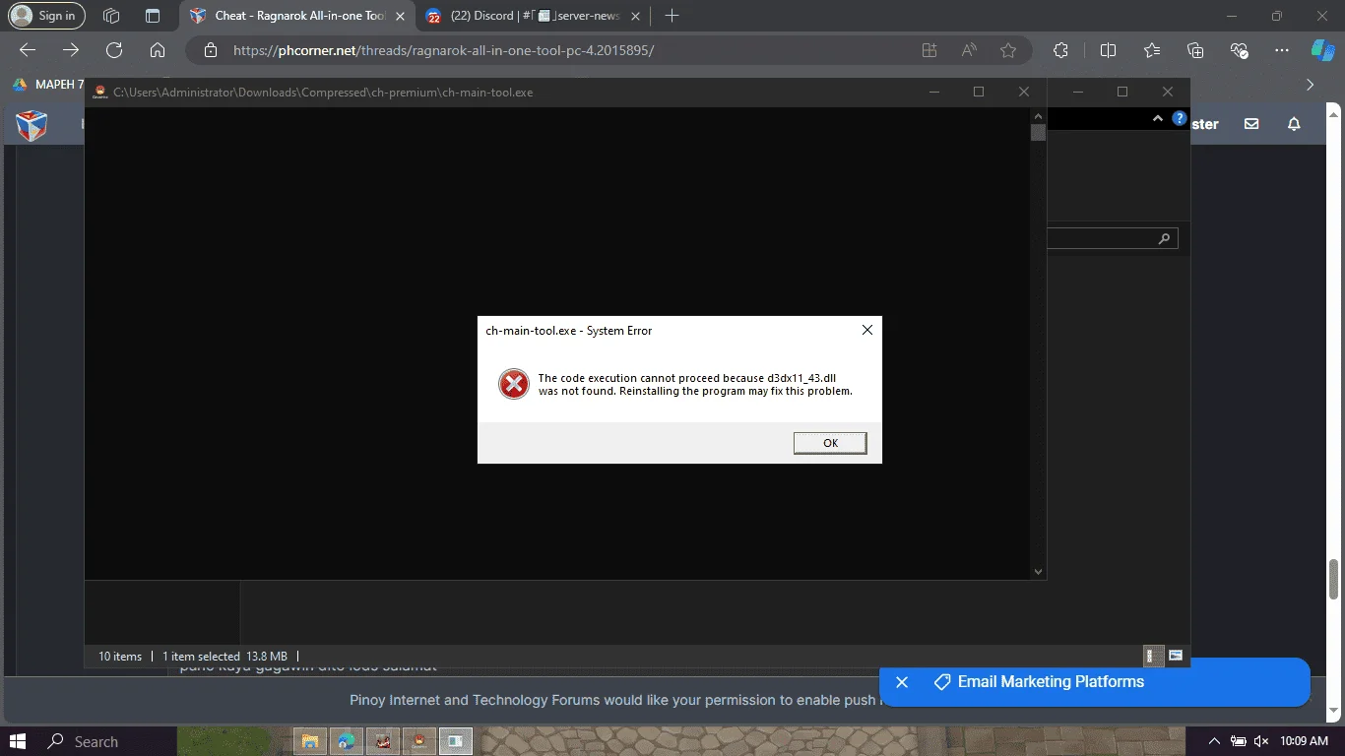Viewport: 1345px width, 756px height.
Task: Open phcorner inbox envelope icon
Action: 1251,124
